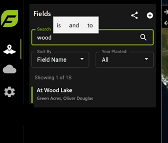Click the share fields icon
This screenshot has height=143, width=168.
pos(135,15)
